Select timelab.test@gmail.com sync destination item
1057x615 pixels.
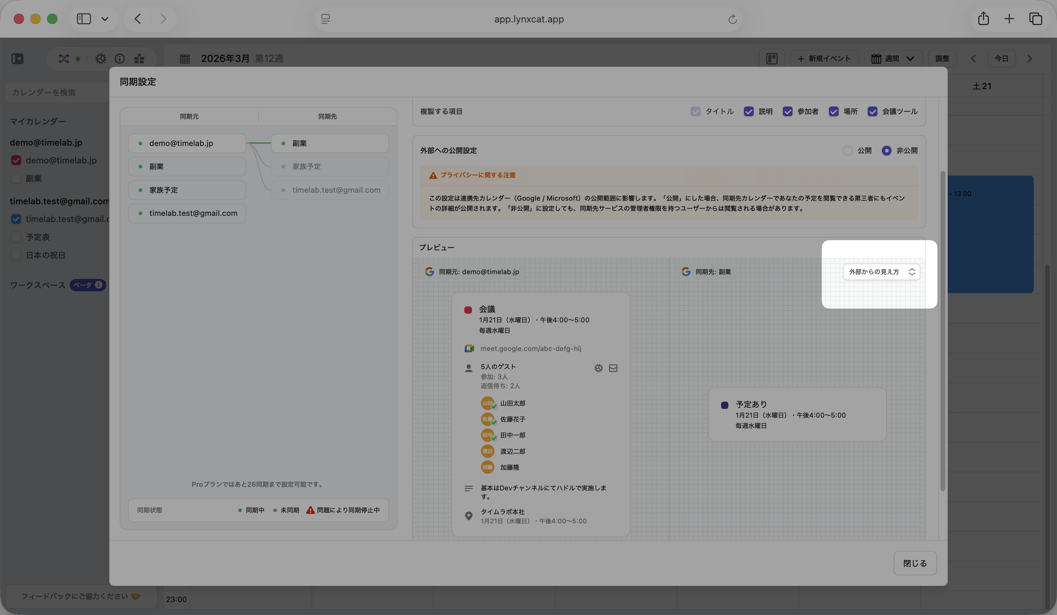(330, 190)
